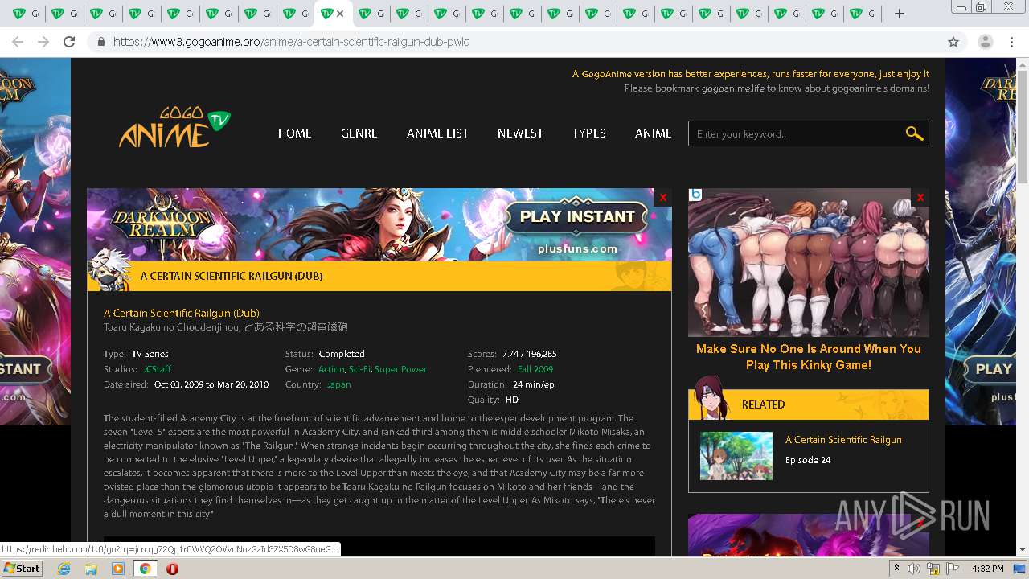The image size is (1029, 579).
Task: Click the sidebar game ad image
Action: tap(809, 262)
